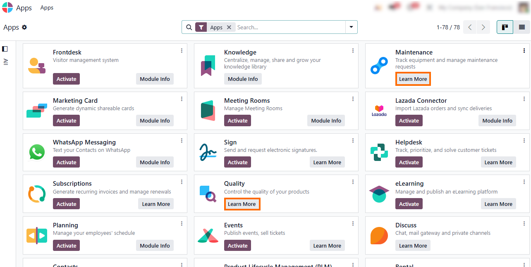The width and height of the screenshot is (531, 267).
Task: Switch to List view
Action: coord(522,27)
